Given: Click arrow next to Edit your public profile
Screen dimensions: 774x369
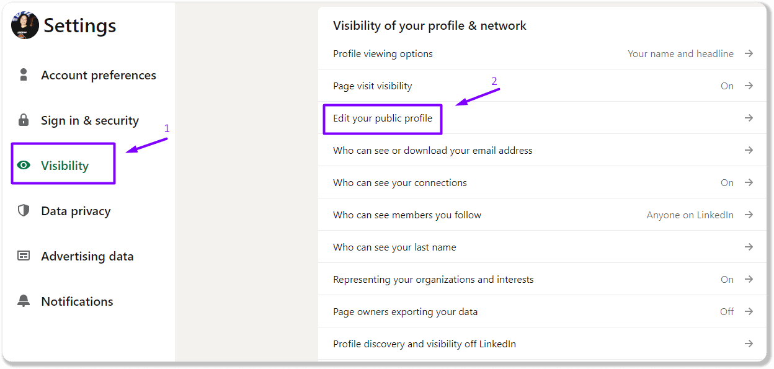Looking at the screenshot, I should [x=749, y=118].
